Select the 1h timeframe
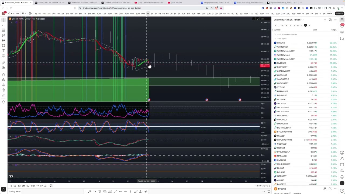The image size is (345, 194). 148,13
